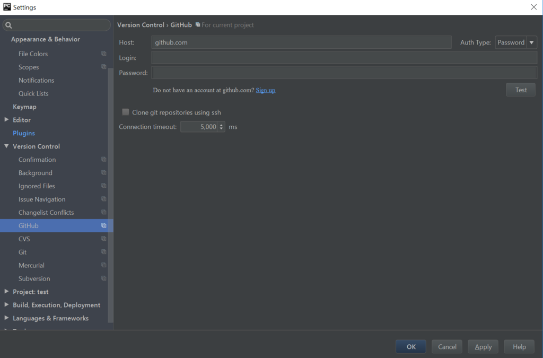Click the Apply button
Screen dimensions: 543x358
pyautogui.click(x=483, y=346)
